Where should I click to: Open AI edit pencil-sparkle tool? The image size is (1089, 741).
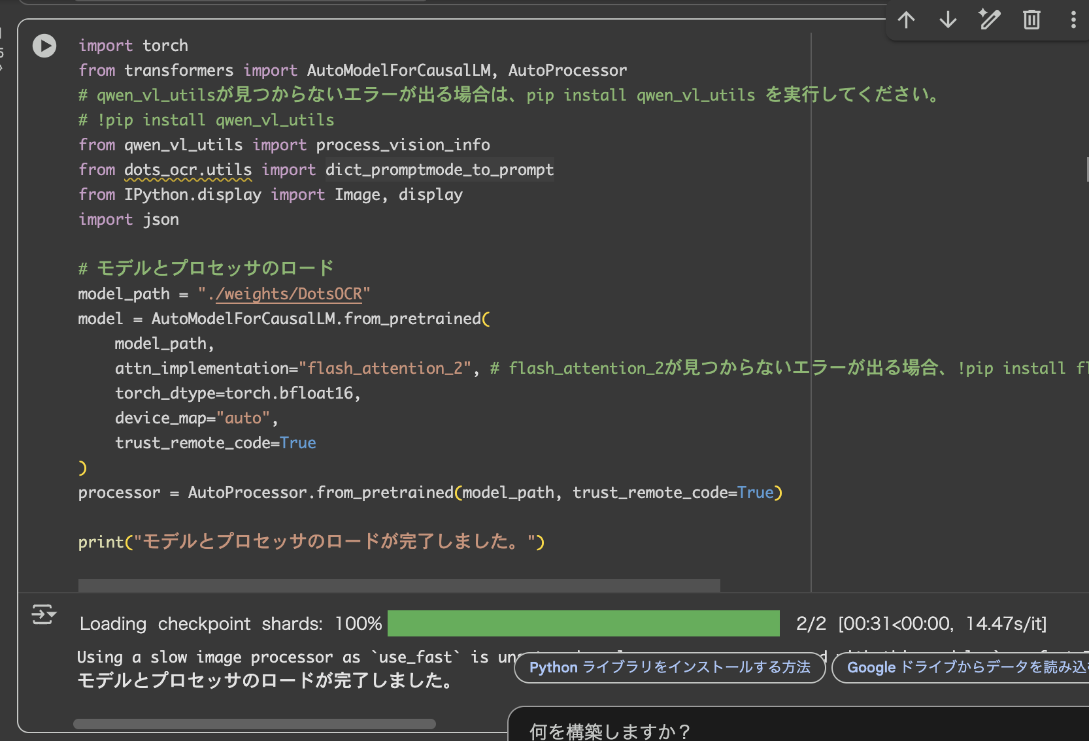tap(990, 20)
